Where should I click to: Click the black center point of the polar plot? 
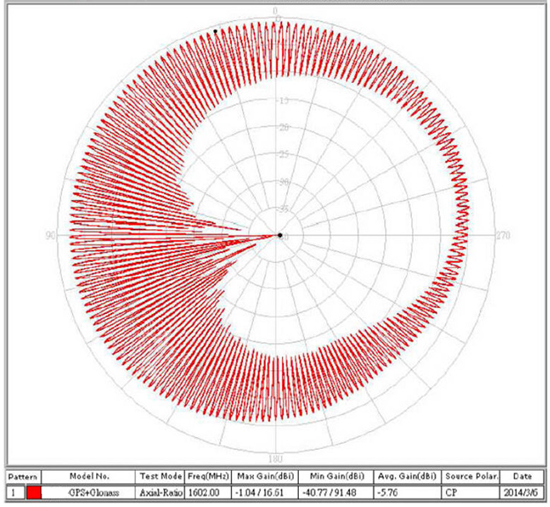[280, 235]
